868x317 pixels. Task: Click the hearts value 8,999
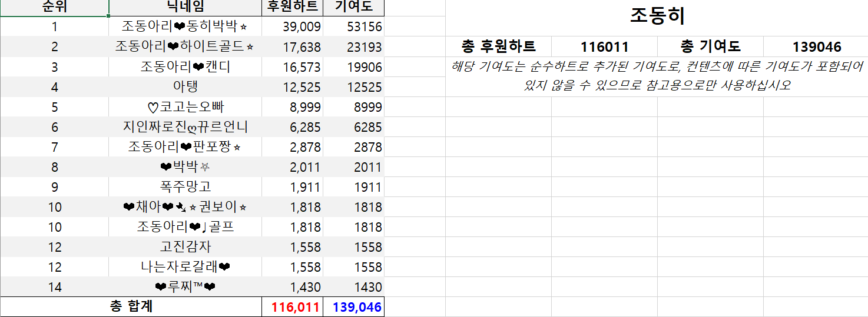[x=293, y=106]
